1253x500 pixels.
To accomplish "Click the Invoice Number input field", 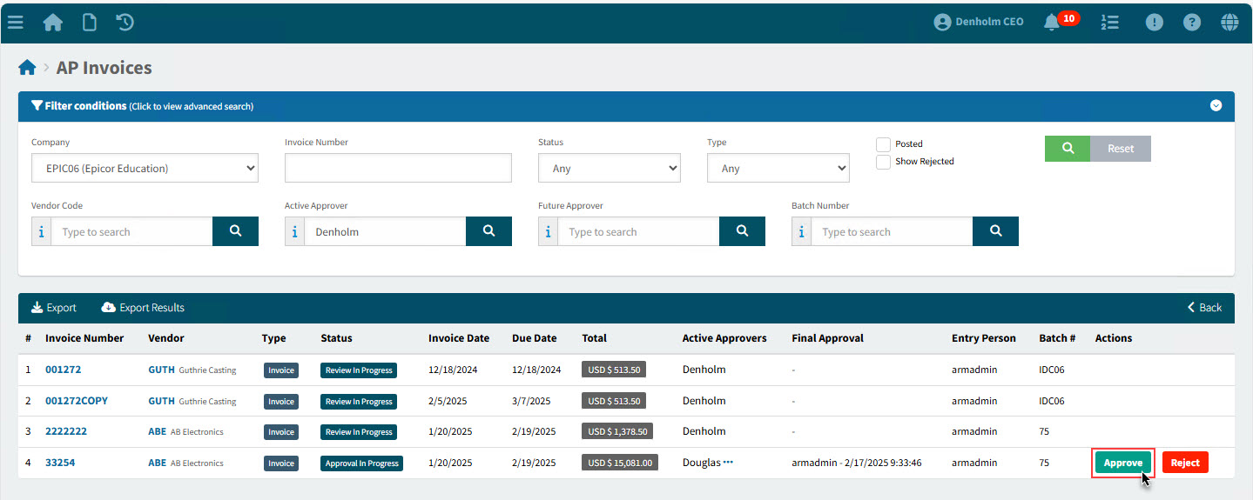I will pyautogui.click(x=398, y=169).
